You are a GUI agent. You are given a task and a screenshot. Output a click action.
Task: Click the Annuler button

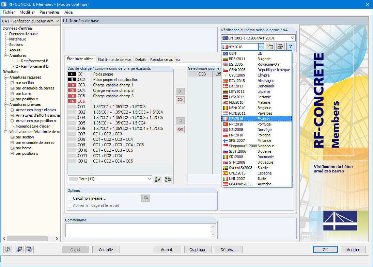tap(353, 249)
